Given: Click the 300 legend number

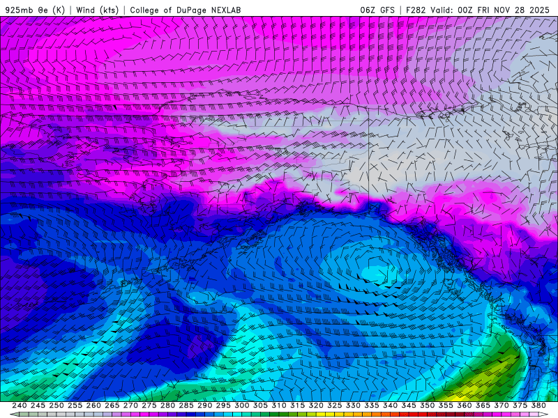Looking at the screenshot, I should (x=241, y=405).
